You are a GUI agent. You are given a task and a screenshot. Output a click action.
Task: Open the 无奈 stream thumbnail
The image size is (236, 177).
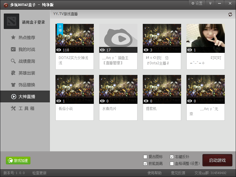click(x=206, y=89)
